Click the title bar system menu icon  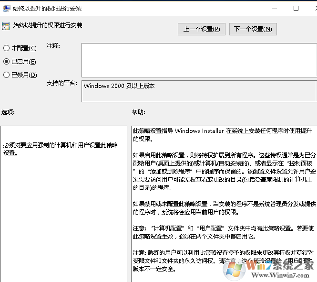(6, 8)
